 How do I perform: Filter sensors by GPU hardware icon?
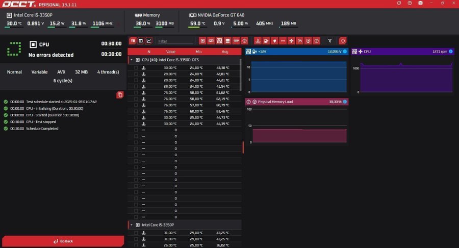pyautogui.click(x=211, y=41)
